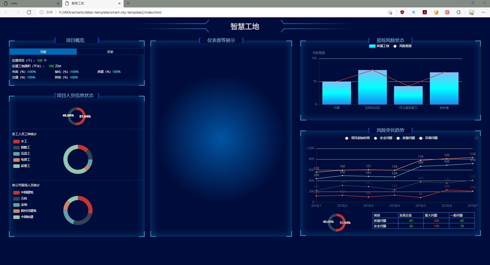Click the 质量问题 row's 发现总是 value 45
This screenshot has height=265, width=490.
411,221
